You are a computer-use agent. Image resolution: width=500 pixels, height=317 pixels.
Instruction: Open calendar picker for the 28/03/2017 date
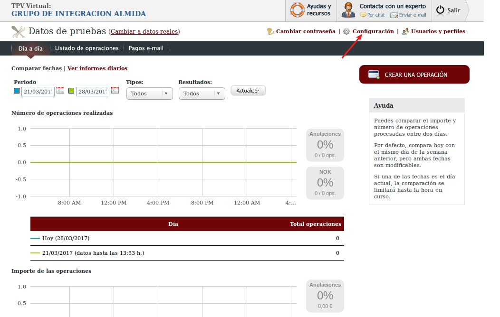pyautogui.click(x=115, y=90)
